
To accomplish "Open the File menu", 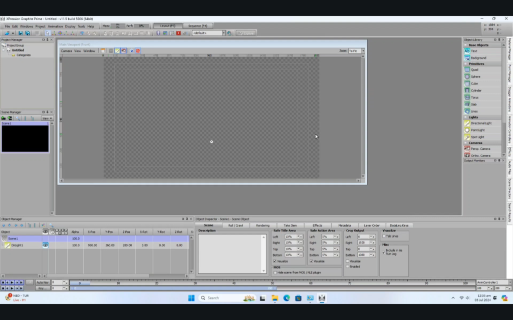I will (x=7, y=26).
